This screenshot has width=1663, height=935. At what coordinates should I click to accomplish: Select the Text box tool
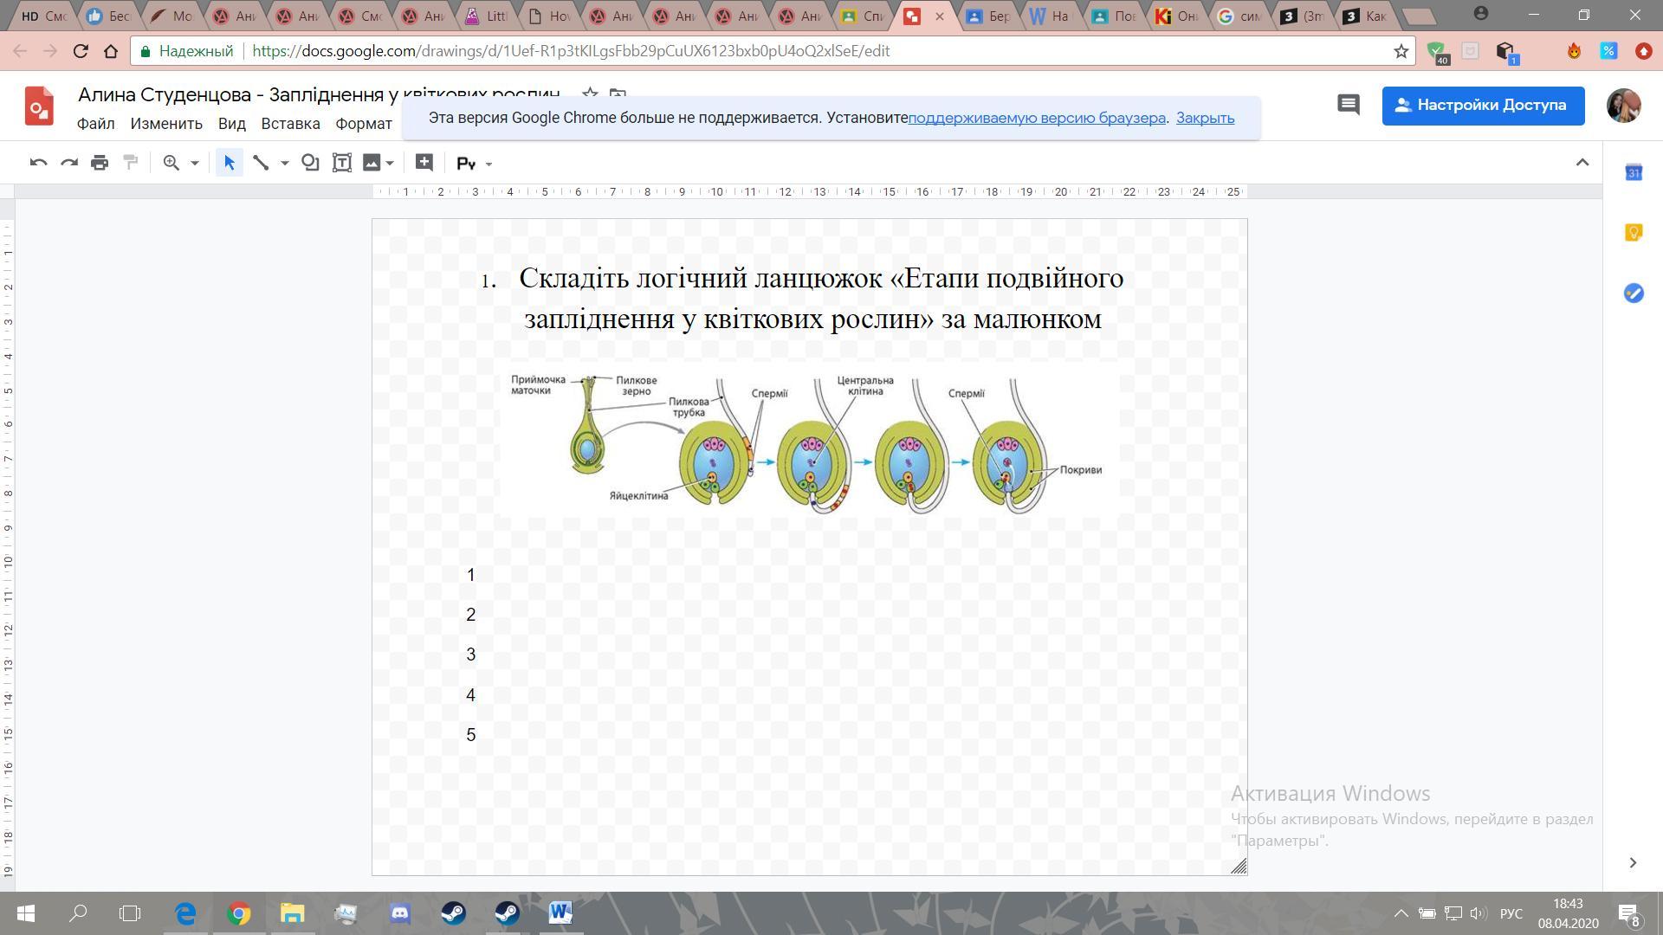[342, 163]
